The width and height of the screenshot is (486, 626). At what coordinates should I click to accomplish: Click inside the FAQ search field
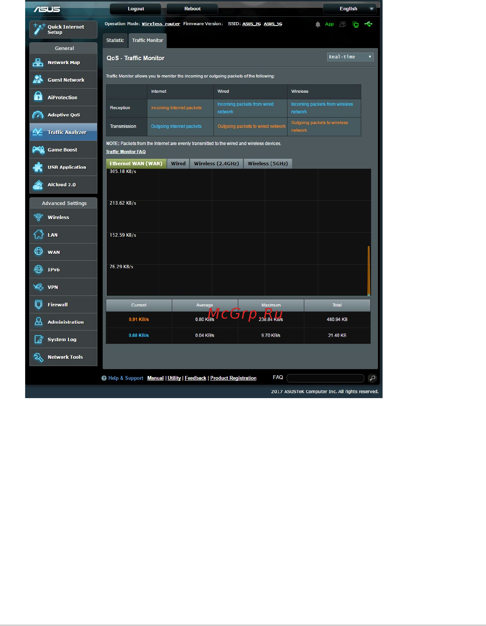[325, 378]
